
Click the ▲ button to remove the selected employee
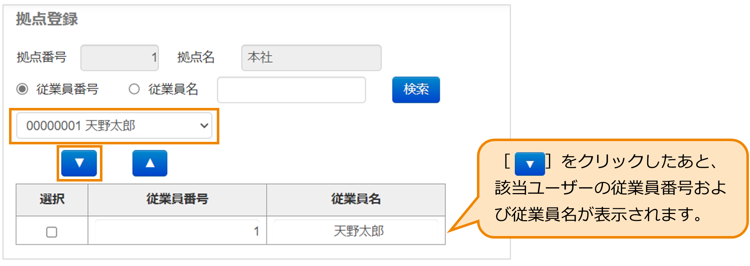pos(149,162)
